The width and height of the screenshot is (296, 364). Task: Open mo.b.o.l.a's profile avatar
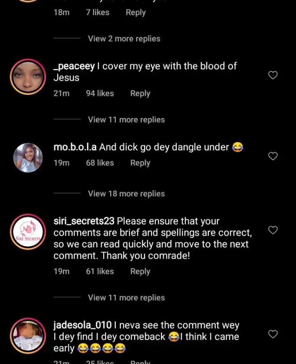28,158
